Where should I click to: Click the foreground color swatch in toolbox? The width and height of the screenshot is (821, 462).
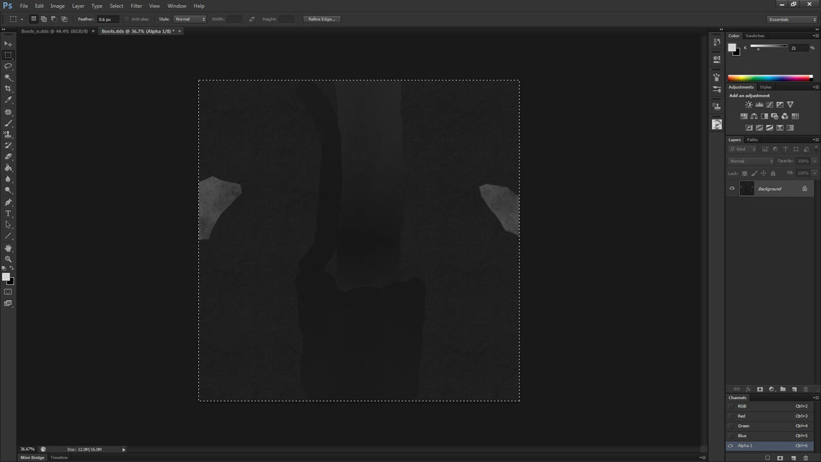pyautogui.click(x=6, y=277)
